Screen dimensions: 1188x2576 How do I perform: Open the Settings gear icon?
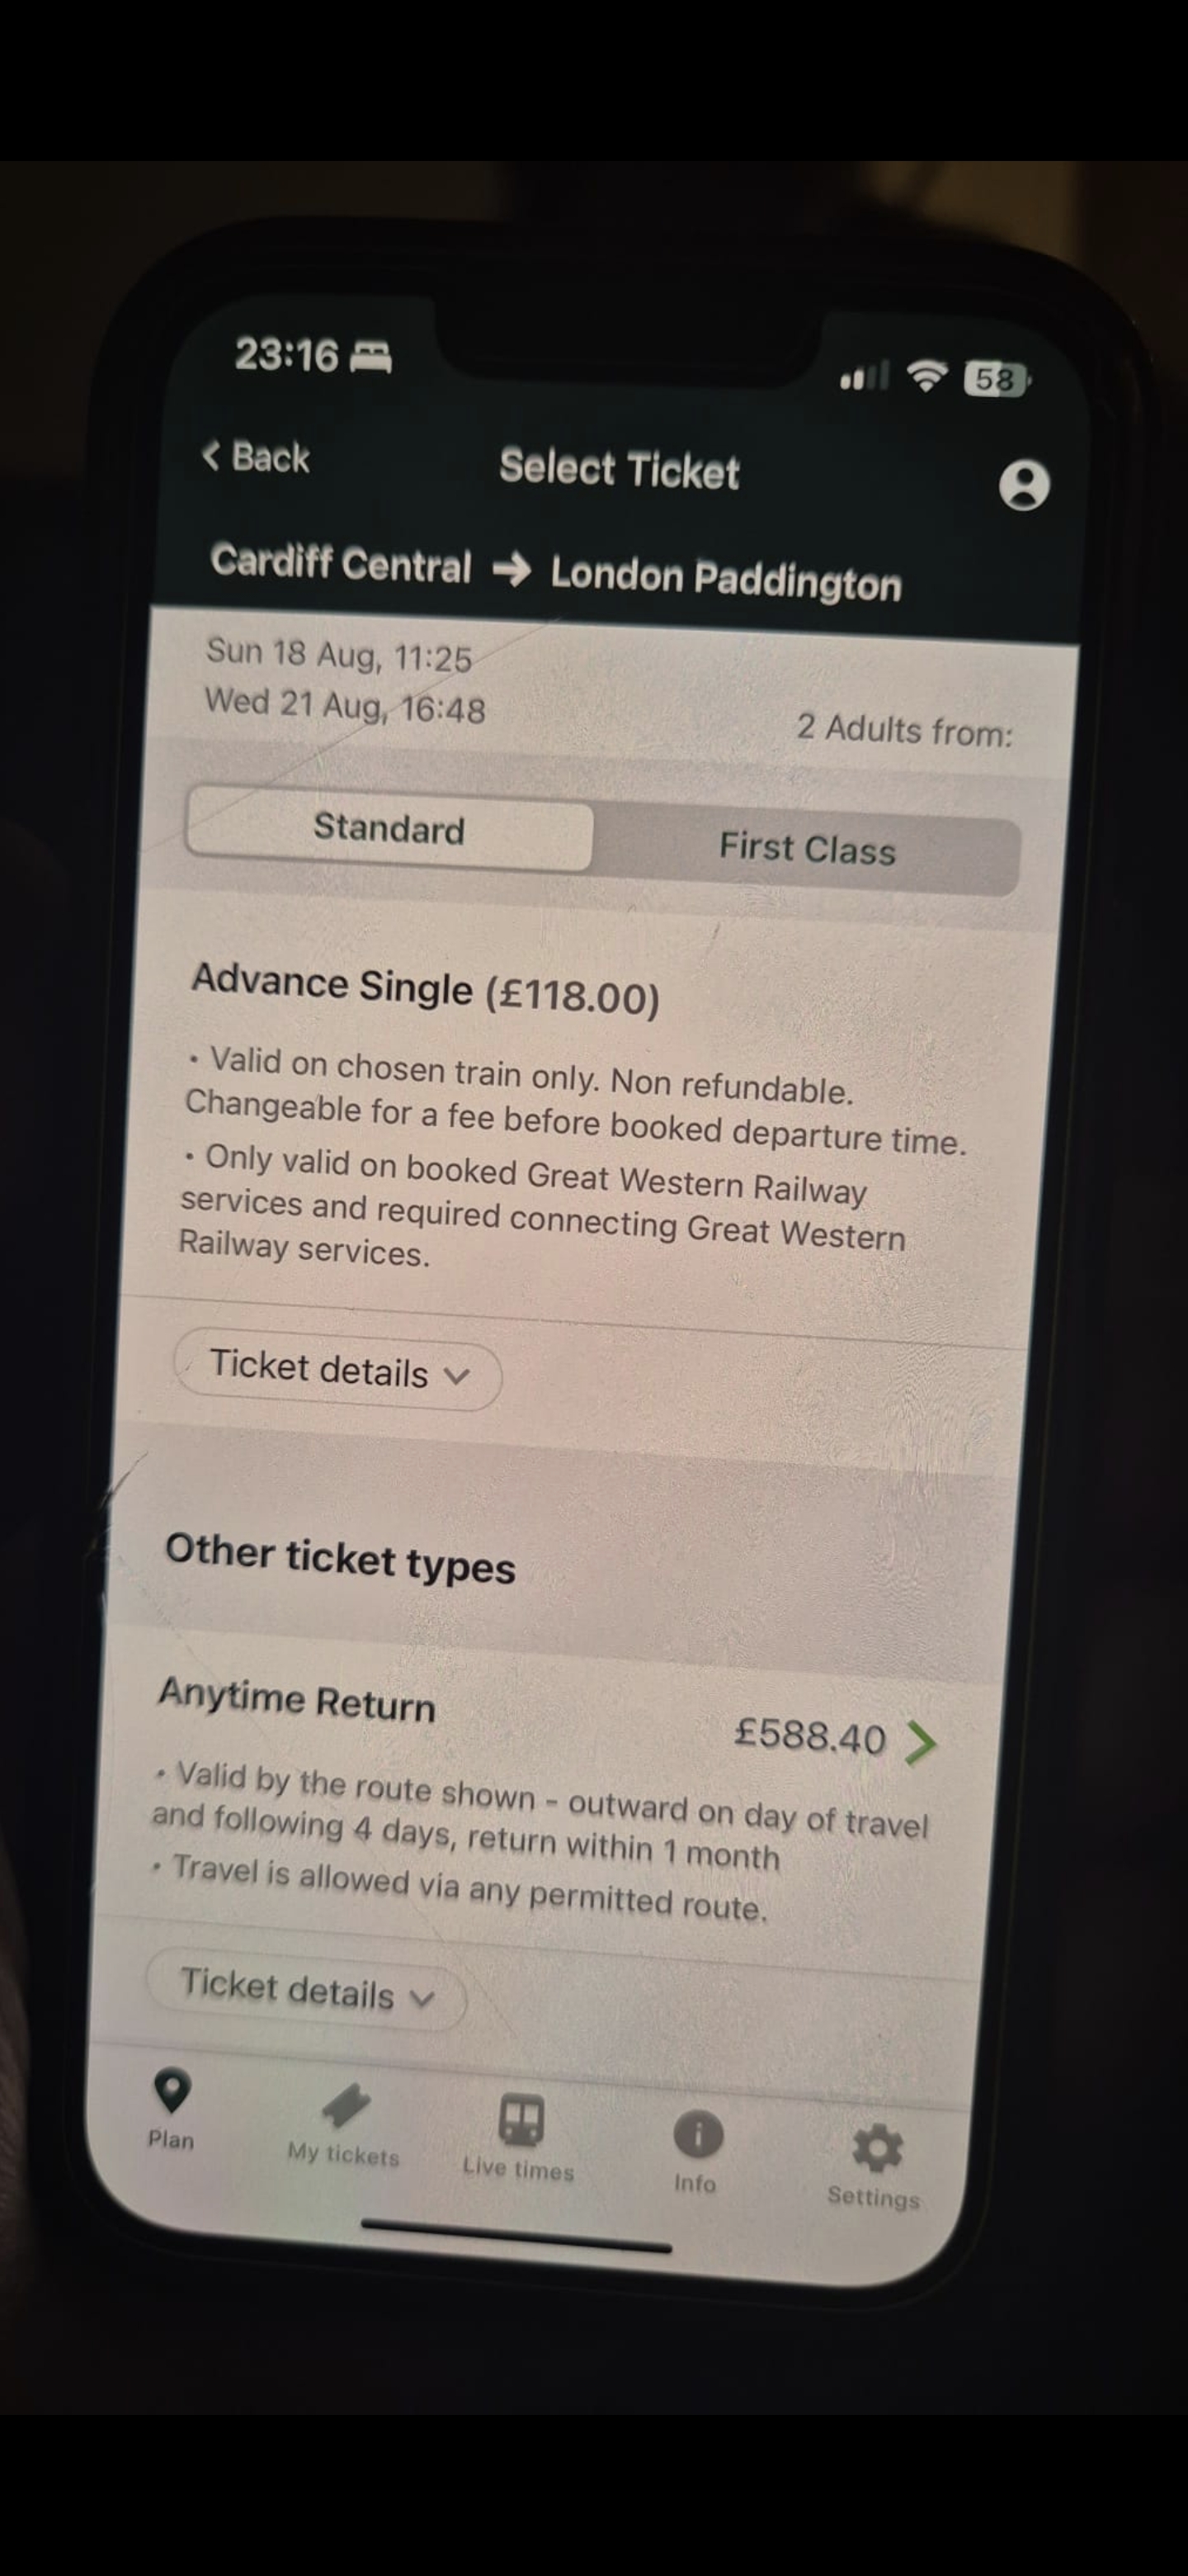point(876,2148)
